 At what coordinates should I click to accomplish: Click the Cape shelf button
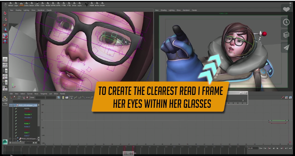point(16,4)
